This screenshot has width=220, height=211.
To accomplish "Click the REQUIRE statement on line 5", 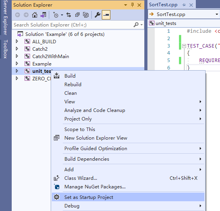I will coord(209,60).
